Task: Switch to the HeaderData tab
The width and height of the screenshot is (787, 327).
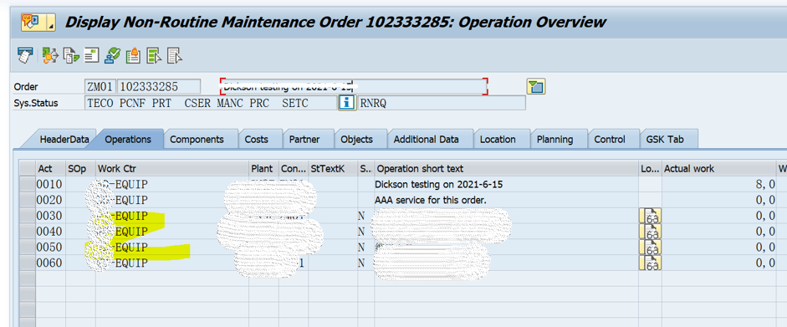Action: coord(64,140)
